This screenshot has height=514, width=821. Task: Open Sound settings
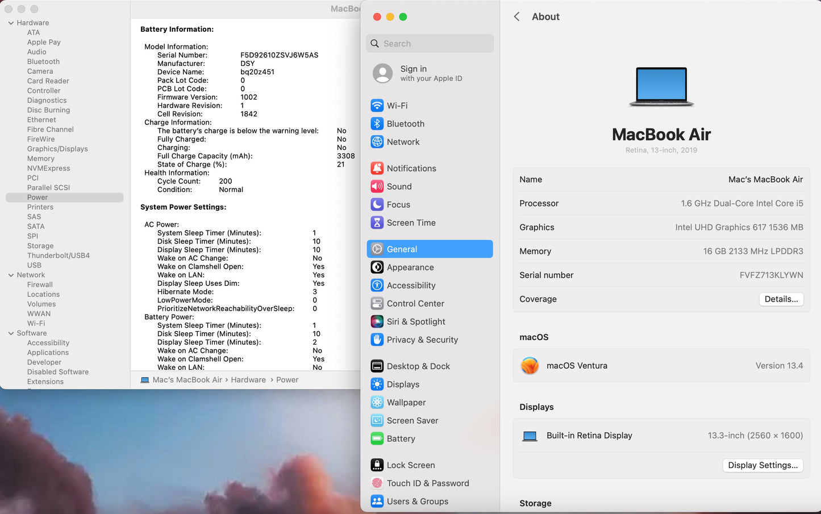[398, 186]
